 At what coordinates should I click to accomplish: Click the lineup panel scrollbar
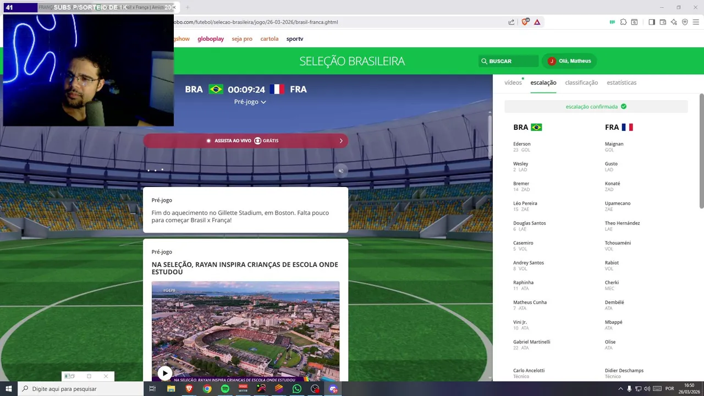coord(701,151)
